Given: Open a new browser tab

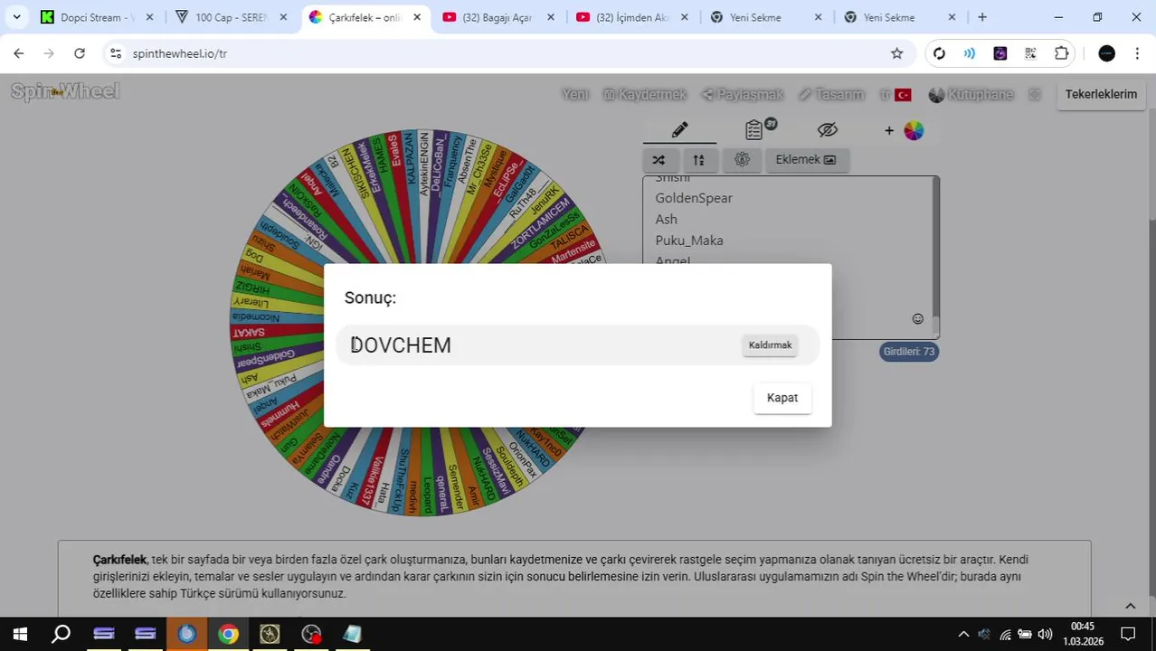Looking at the screenshot, I should (982, 17).
